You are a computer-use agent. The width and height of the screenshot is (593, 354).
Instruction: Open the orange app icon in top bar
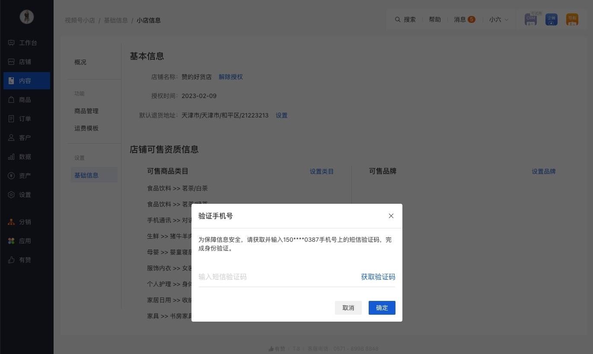[572, 19]
